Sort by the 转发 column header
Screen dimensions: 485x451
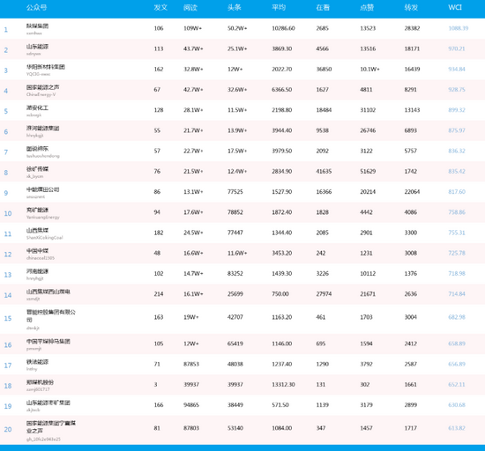(x=411, y=8)
